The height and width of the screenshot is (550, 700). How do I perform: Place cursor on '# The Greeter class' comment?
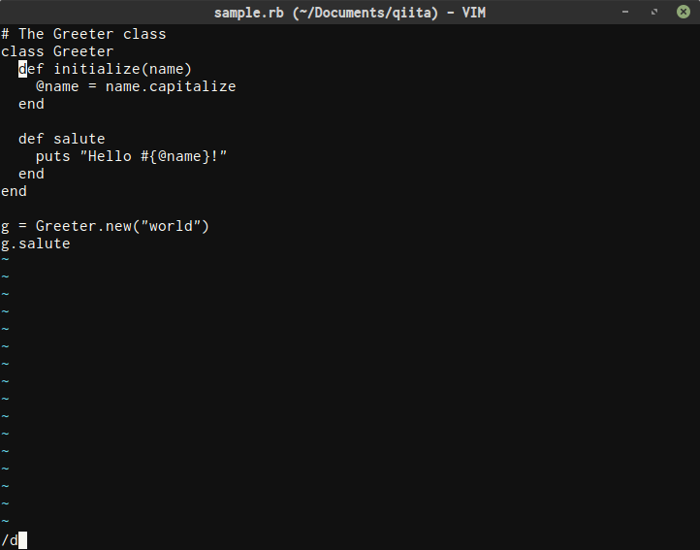[x=83, y=34]
